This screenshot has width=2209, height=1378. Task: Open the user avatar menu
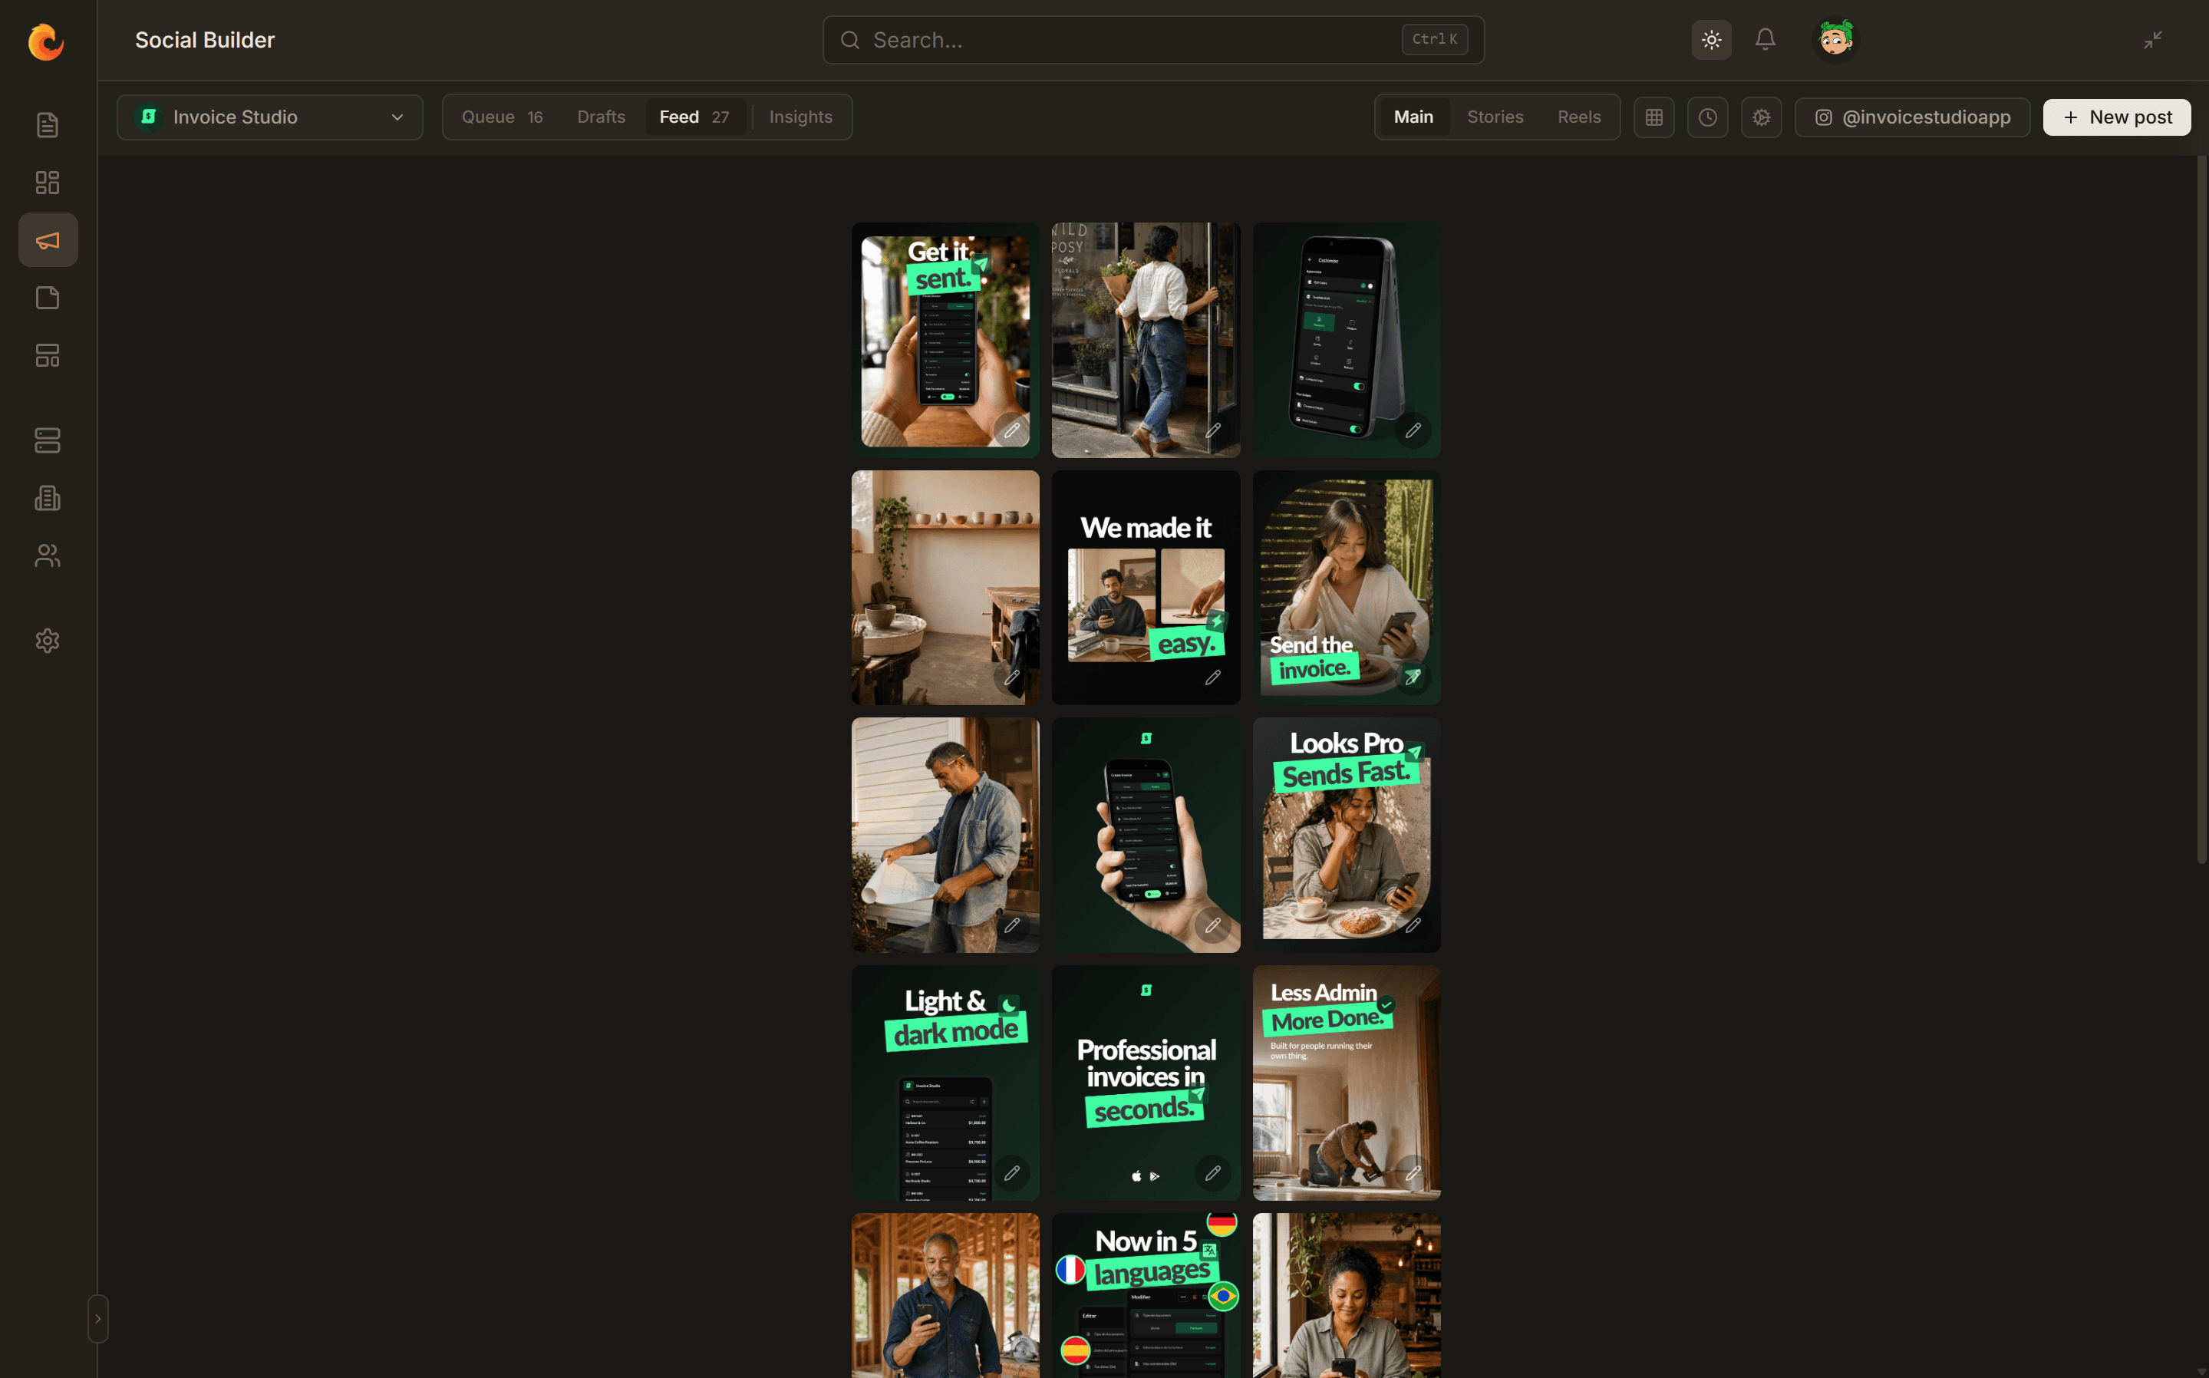[1835, 40]
